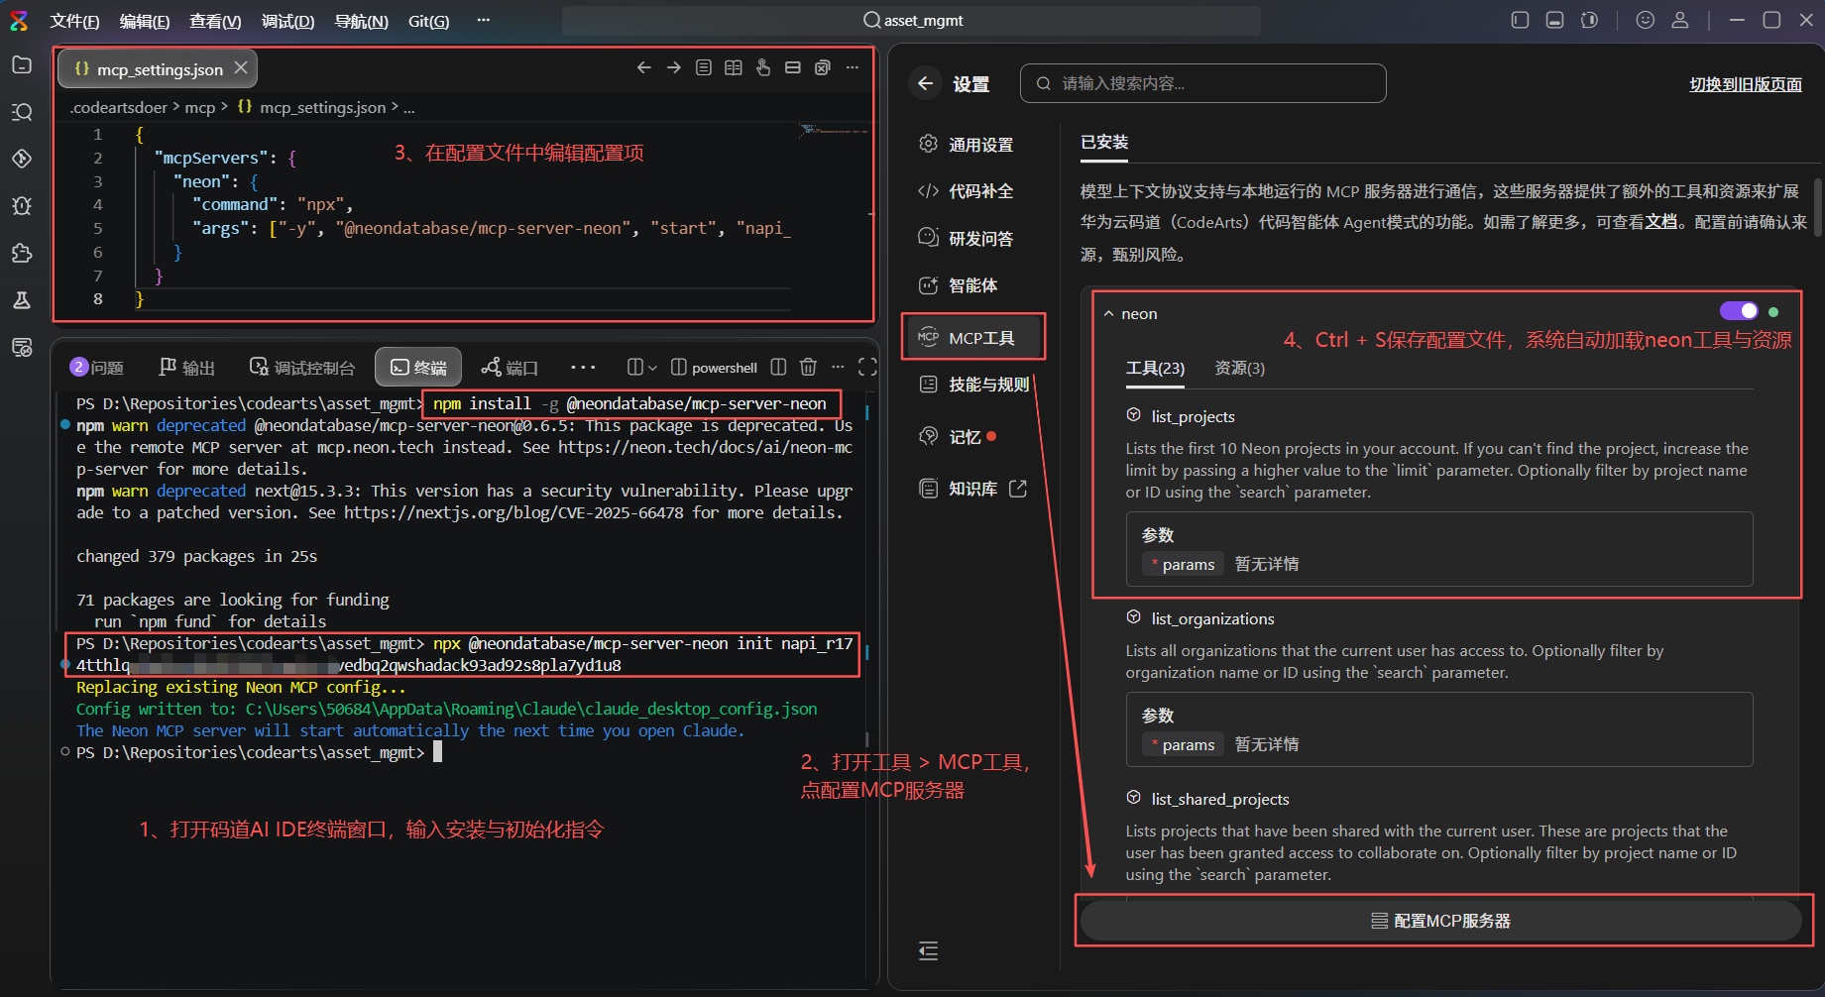Image resolution: width=1825 pixels, height=997 pixels.
Task: Open panel tabs overflow ellipsis
Action: (x=583, y=367)
